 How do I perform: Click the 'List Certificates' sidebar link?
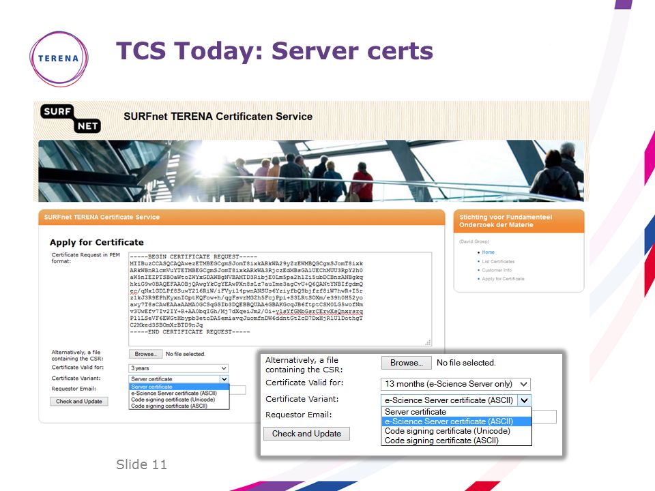point(498,261)
